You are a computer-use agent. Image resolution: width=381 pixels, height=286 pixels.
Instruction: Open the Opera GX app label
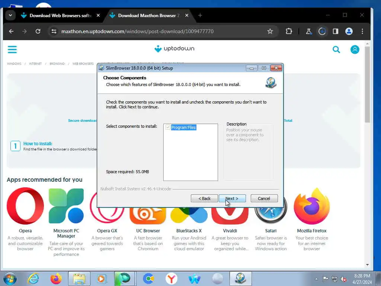click(107, 231)
